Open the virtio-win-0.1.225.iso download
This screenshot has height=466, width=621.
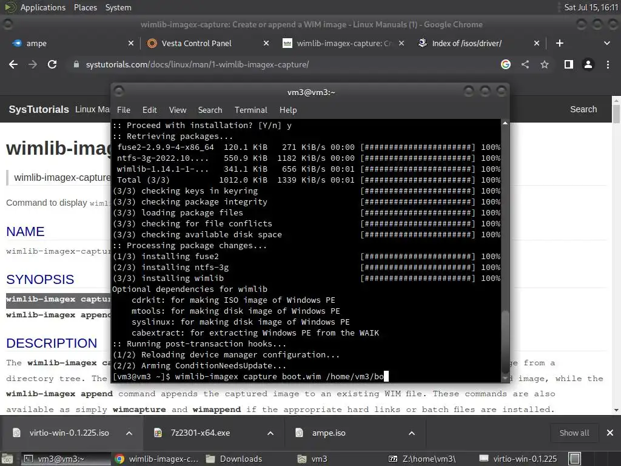pyautogui.click(x=61, y=433)
